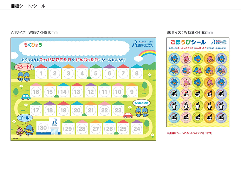Click house number 23

(118, 109)
